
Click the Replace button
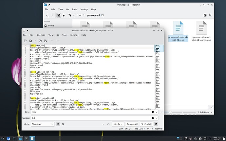tap(118, 124)
